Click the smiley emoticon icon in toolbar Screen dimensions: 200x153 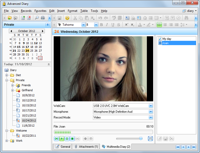click(67, 18)
